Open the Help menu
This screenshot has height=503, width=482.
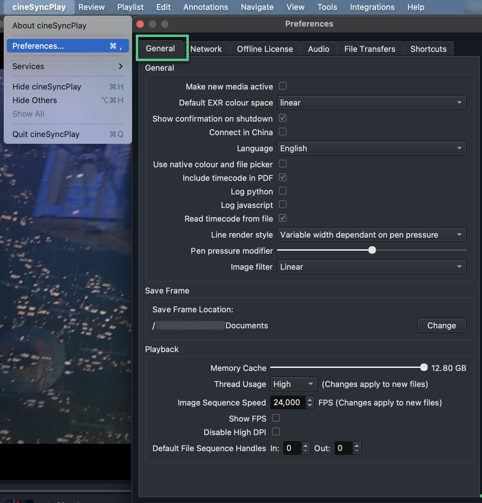416,7
